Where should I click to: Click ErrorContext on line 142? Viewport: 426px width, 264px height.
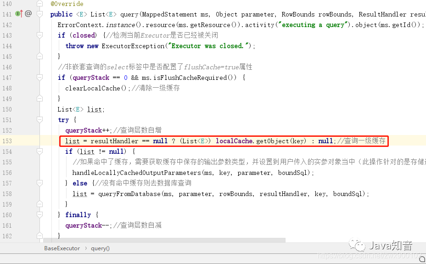[80, 25]
